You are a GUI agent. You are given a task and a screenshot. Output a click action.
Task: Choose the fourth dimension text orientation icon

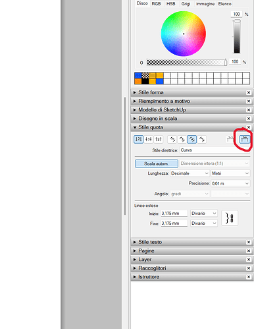(x=202, y=139)
